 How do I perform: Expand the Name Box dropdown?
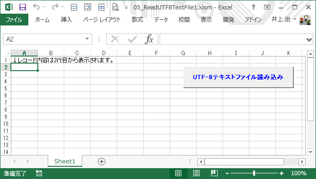click(87, 39)
